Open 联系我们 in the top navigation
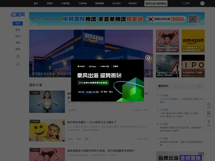This screenshot has height=161, width=215. click(133, 3)
